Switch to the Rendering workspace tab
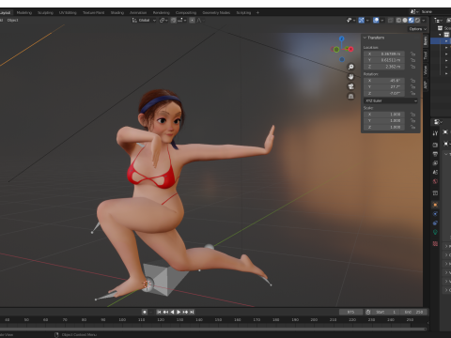Image resolution: width=451 pixels, height=338 pixels. pyautogui.click(x=162, y=13)
